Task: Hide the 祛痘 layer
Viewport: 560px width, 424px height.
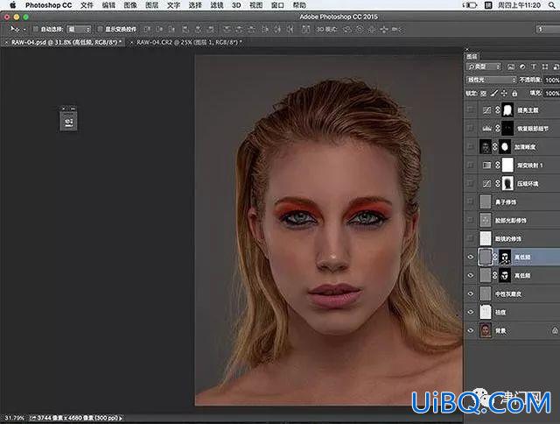Action: (x=471, y=312)
